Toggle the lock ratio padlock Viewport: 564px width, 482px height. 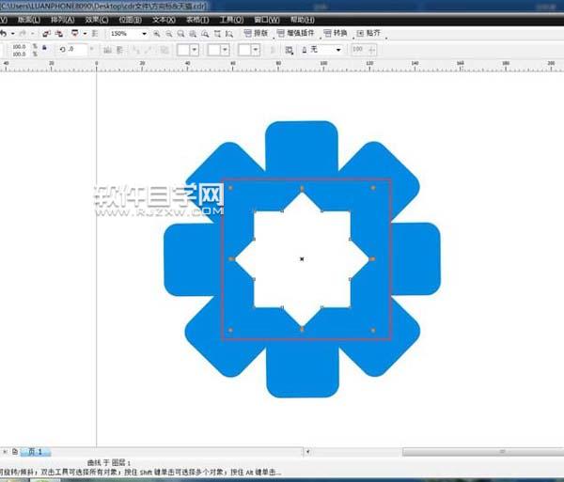coord(45,49)
